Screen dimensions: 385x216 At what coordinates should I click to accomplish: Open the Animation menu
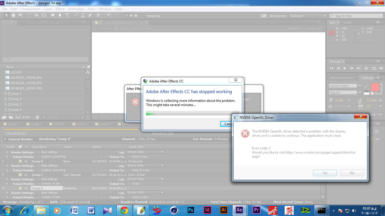[x=76, y=9]
